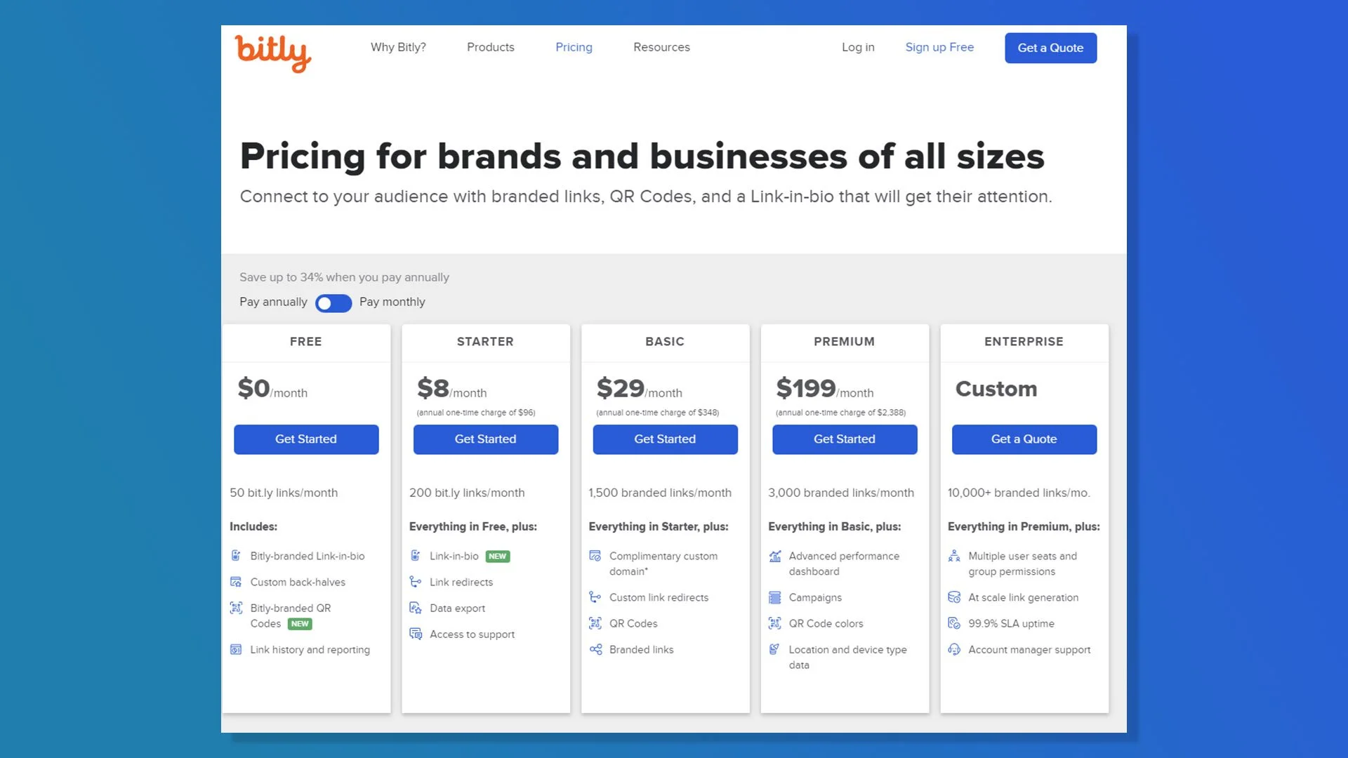The image size is (1348, 758).
Task: Click the Advanced performance dashboard icon
Action: coord(775,556)
